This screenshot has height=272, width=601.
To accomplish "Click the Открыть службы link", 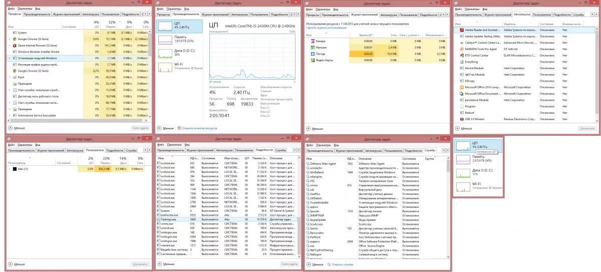I will 341,264.
